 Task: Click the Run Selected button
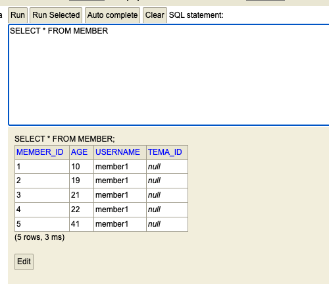56,15
